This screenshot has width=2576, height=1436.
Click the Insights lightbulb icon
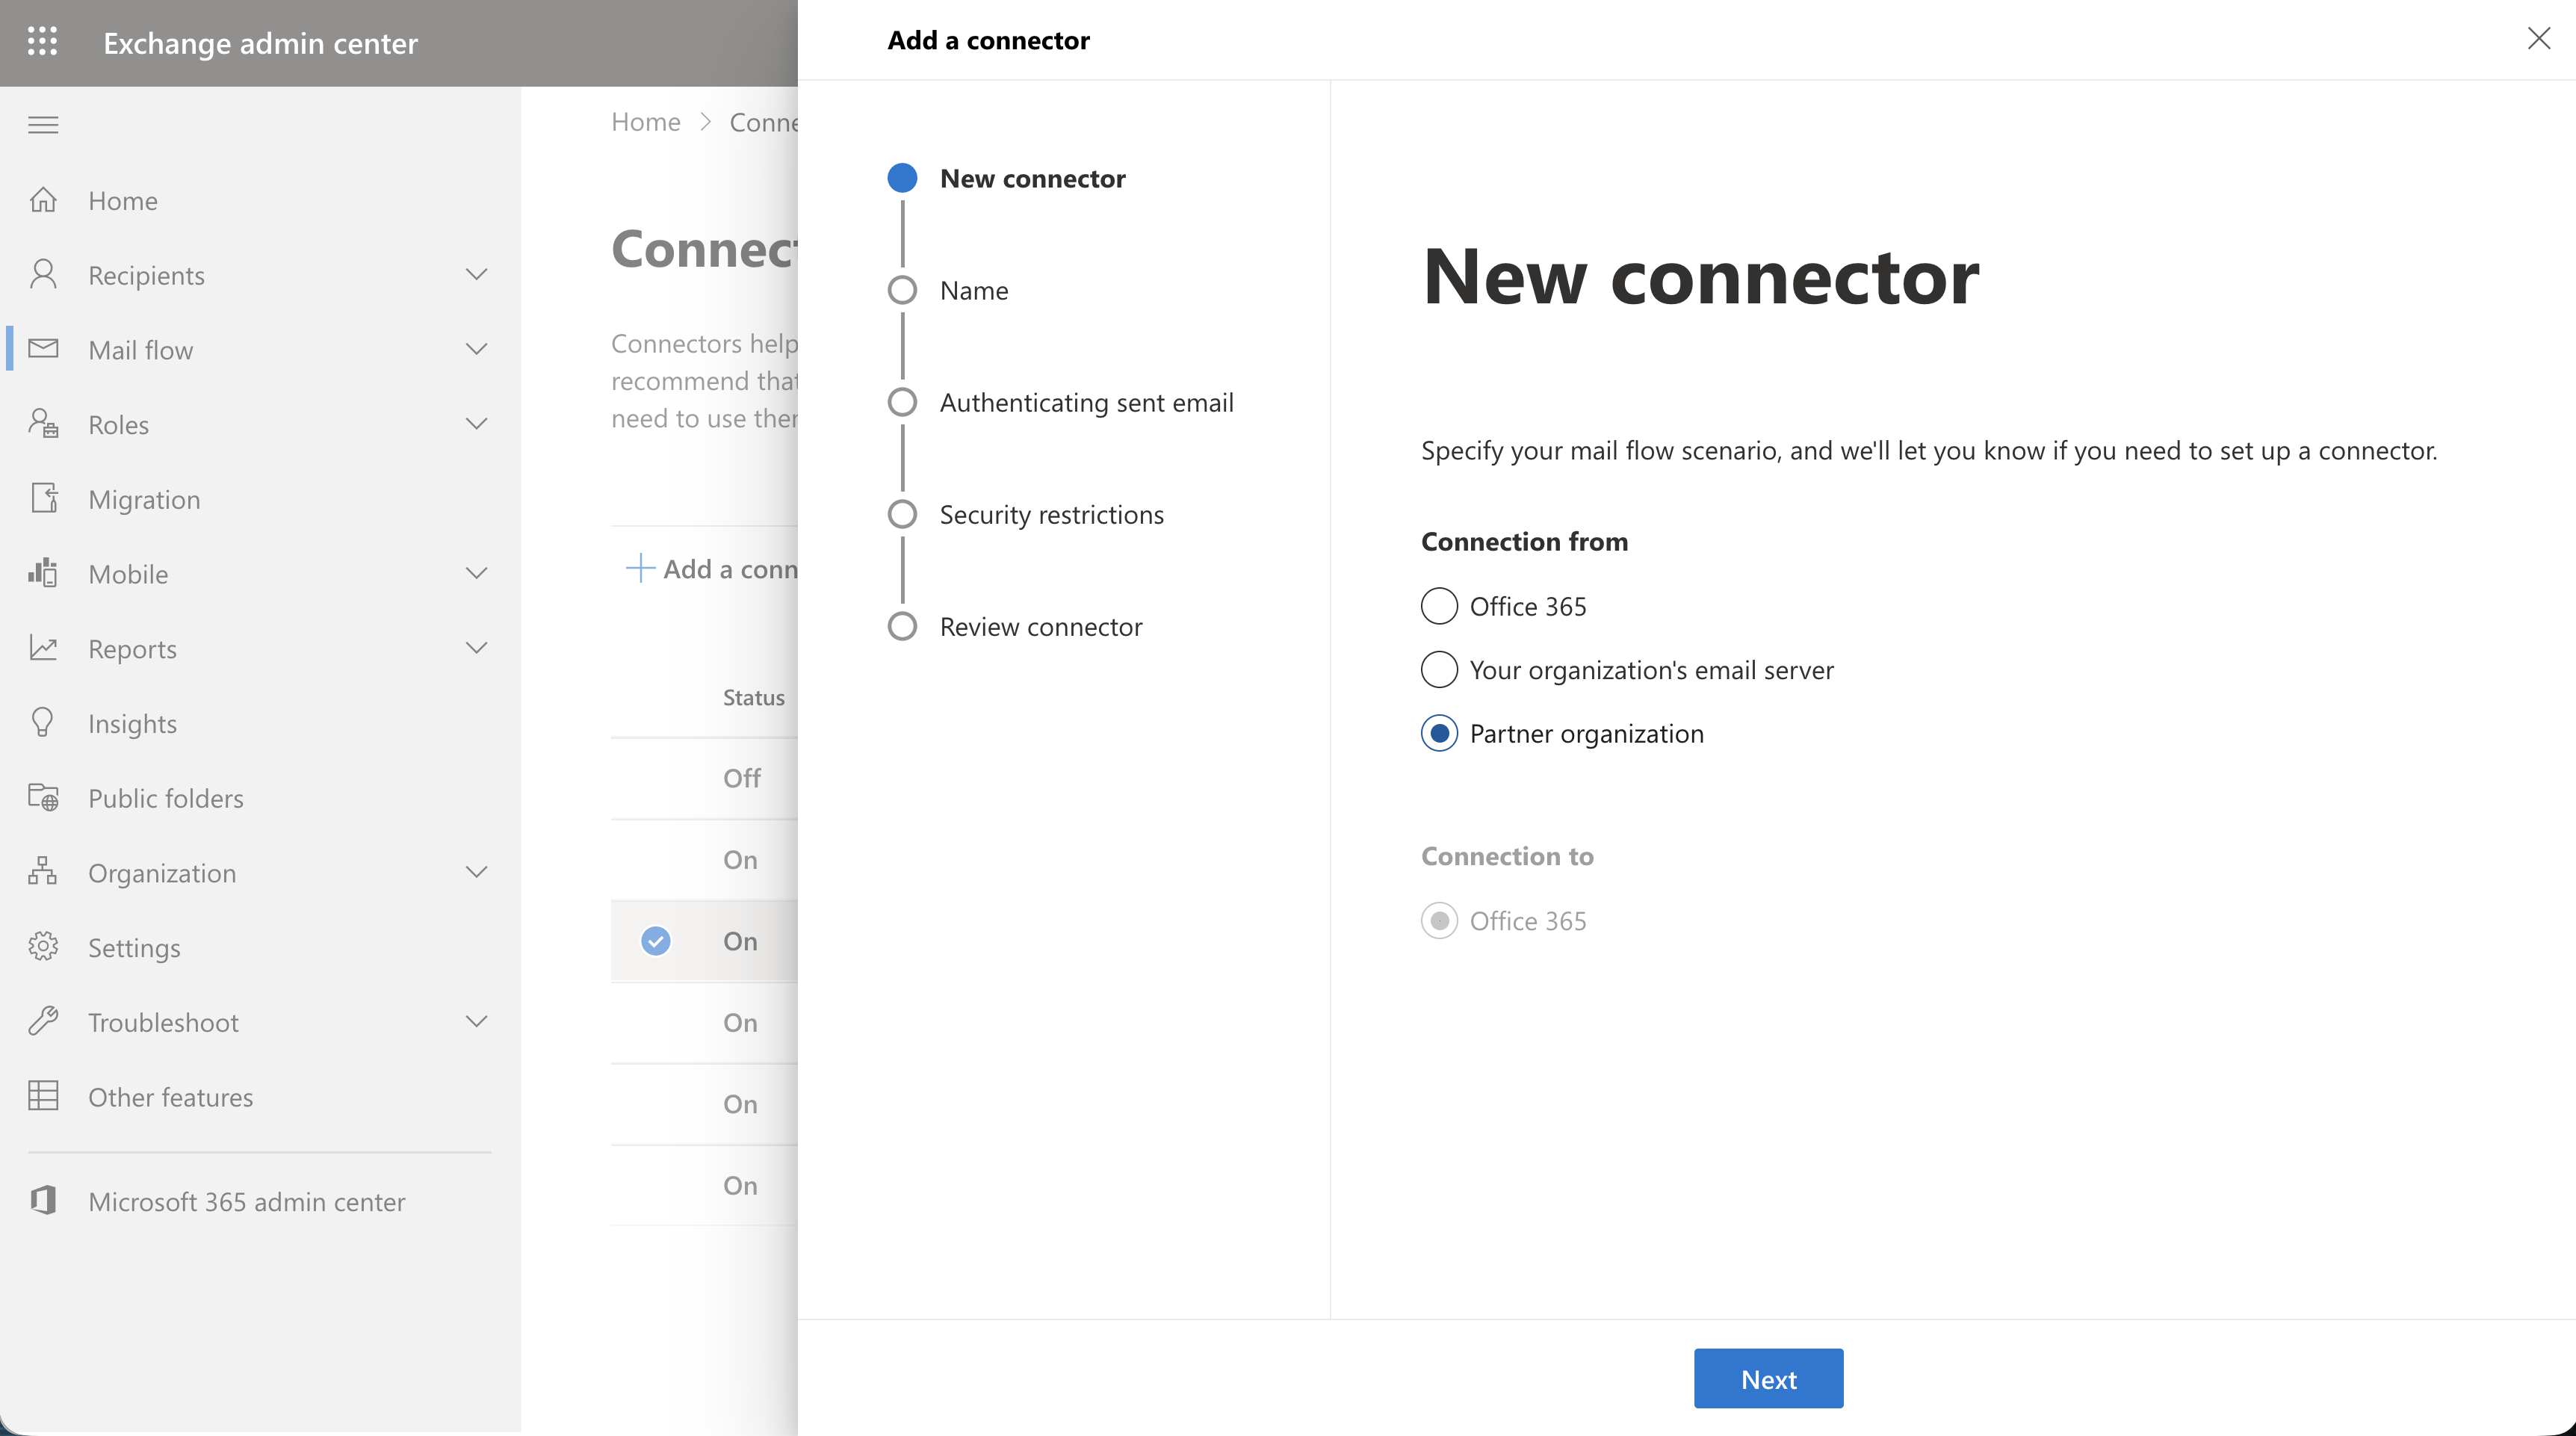(x=43, y=723)
